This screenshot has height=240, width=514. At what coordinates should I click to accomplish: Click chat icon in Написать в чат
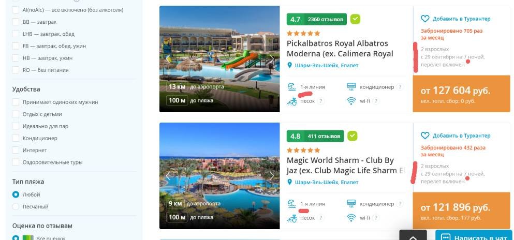coord(445,237)
